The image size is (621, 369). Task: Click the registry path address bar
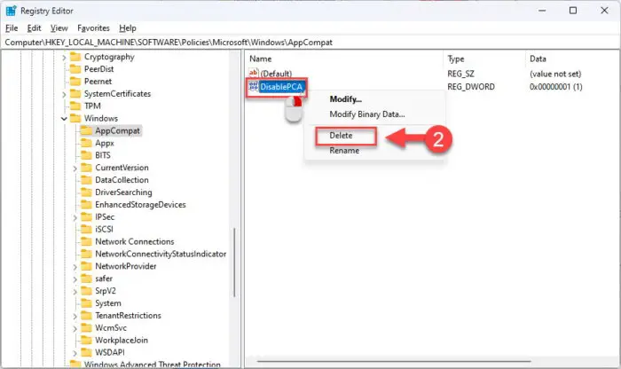pos(310,43)
